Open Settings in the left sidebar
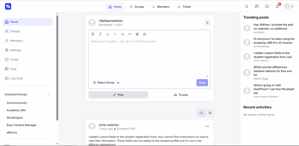 (28, 50)
